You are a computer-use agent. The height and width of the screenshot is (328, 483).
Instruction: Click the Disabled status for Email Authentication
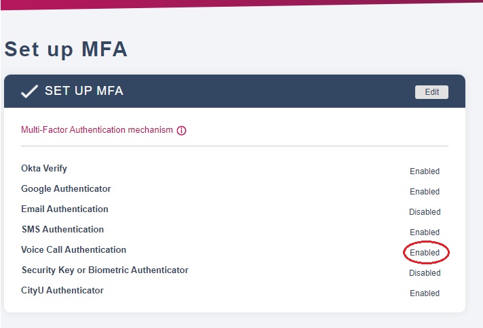(x=425, y=212)
